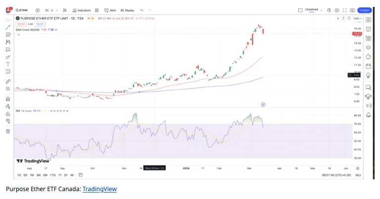Take a chart snapshot with camera icon
The height and width of the screenshot is (199, 380).
point(353,10)
